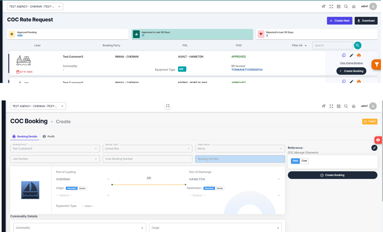
Task: Open the Commodity dropdown under Commodity Details
Action: [x=78, y=228]
